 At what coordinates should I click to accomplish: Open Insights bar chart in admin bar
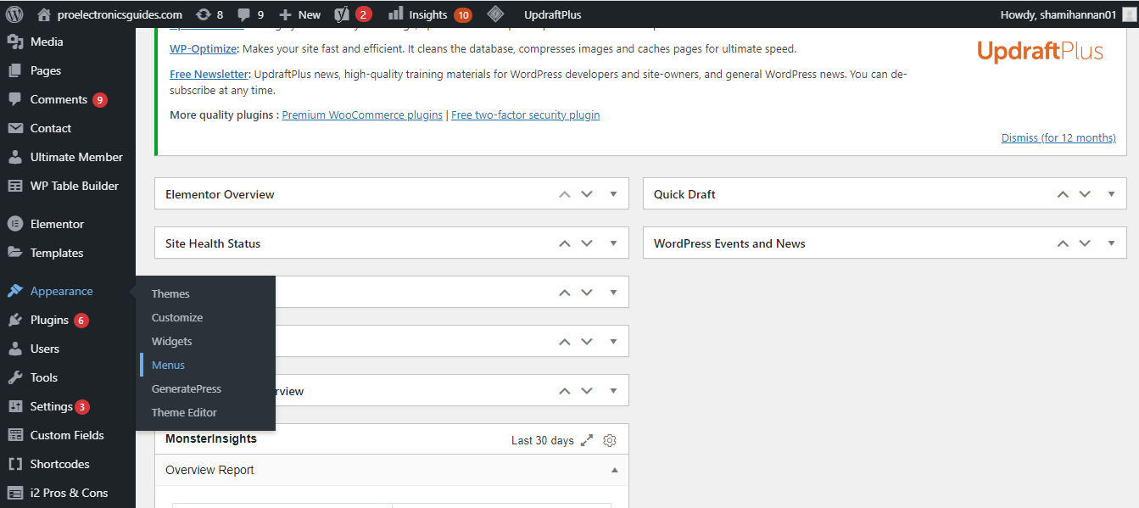coord(395,14)
